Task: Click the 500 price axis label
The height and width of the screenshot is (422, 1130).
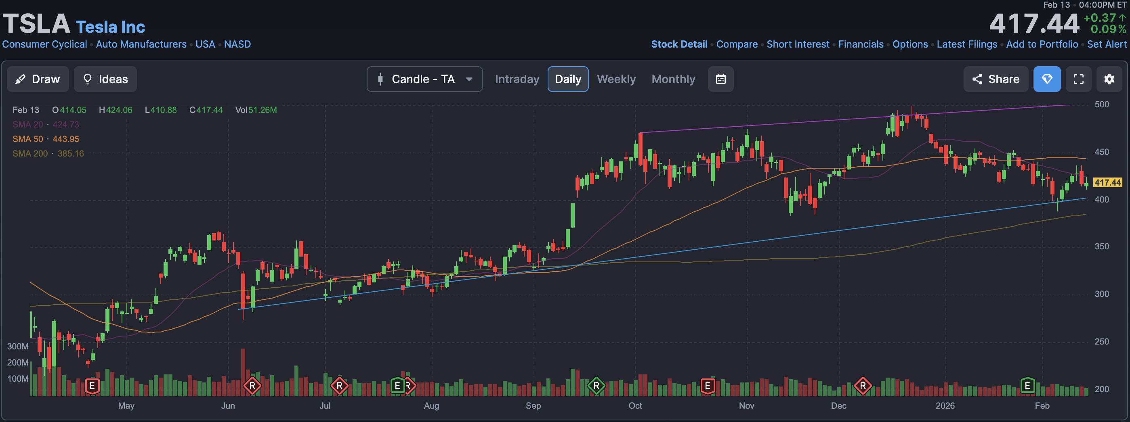Action: [1102, 105]
